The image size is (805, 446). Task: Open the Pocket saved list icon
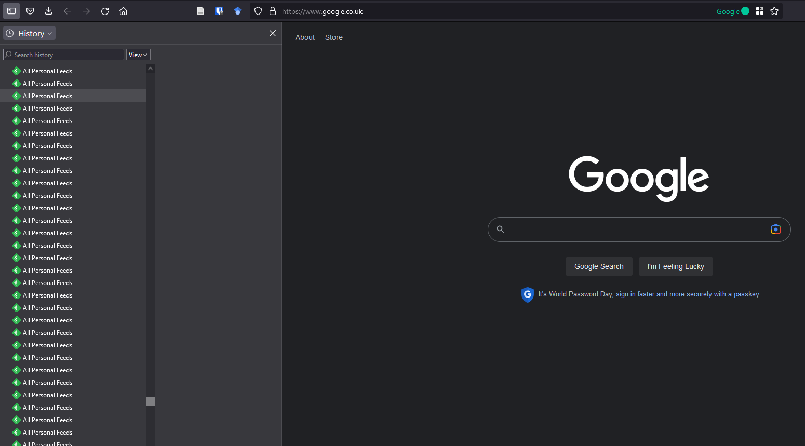[30, 11]
